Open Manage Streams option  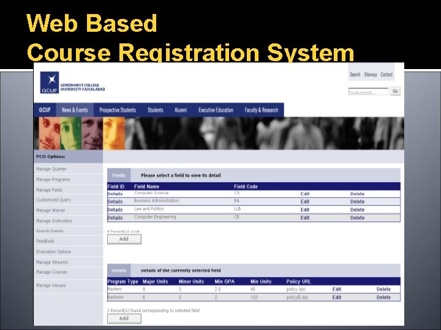[52, 262]
